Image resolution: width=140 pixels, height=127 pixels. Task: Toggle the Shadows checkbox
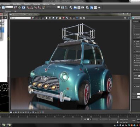[135, 44]
